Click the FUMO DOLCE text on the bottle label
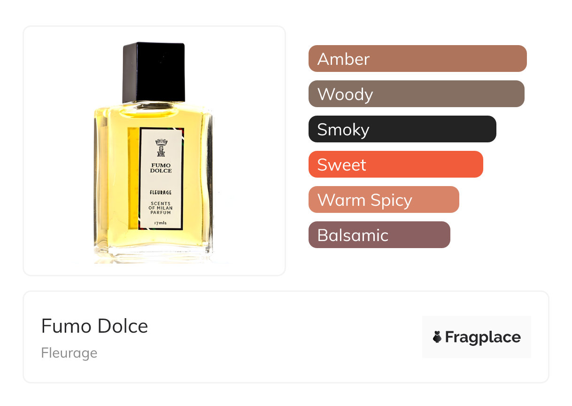This screenshot has height=406, width=572. (x=161, y=168)
